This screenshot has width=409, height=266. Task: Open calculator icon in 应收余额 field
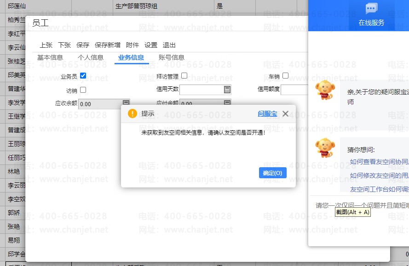[x=126, y=102]
